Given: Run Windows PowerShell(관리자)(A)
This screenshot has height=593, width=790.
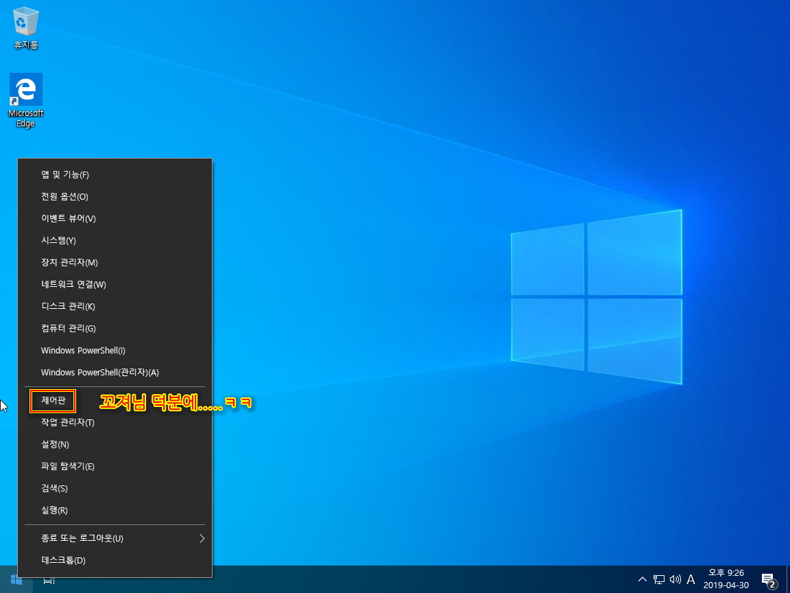Looking at the screenshot, I should 115,372.
